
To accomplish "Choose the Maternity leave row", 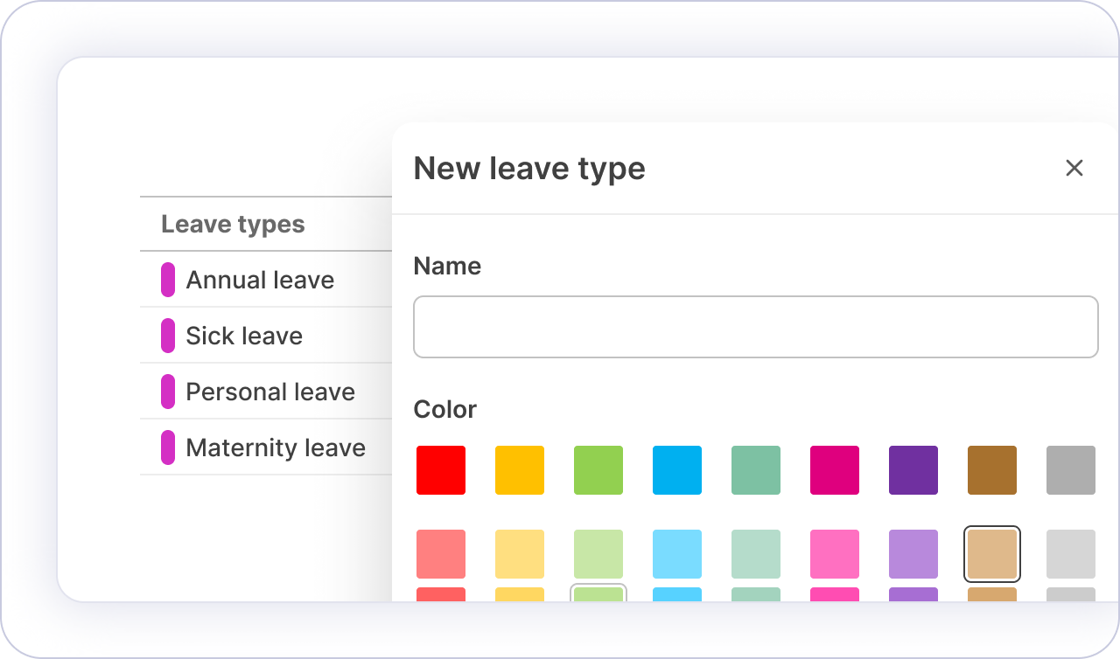I will pos(276,447).
